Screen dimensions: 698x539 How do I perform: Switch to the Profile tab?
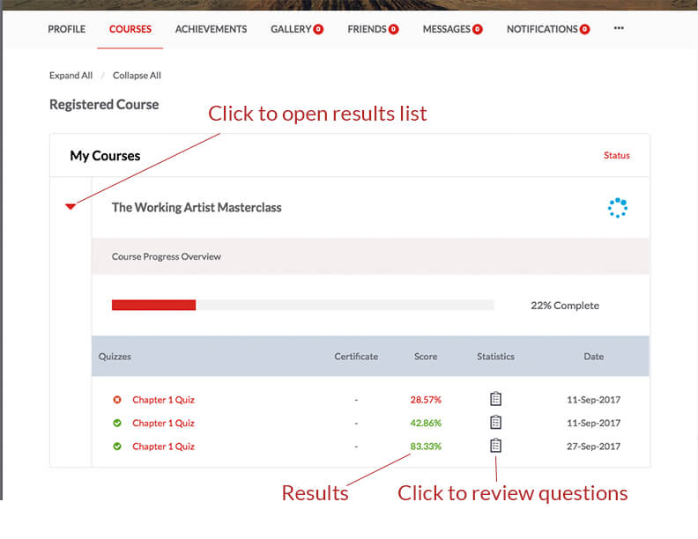coord(66,29)
